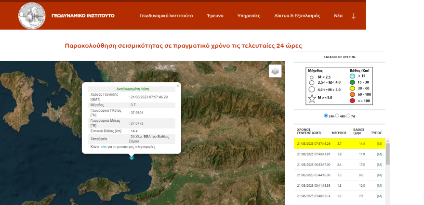Click the star M >= 5.0 legend symbol
The width and height of the screenshot is (424, 205).
[312, 99]
